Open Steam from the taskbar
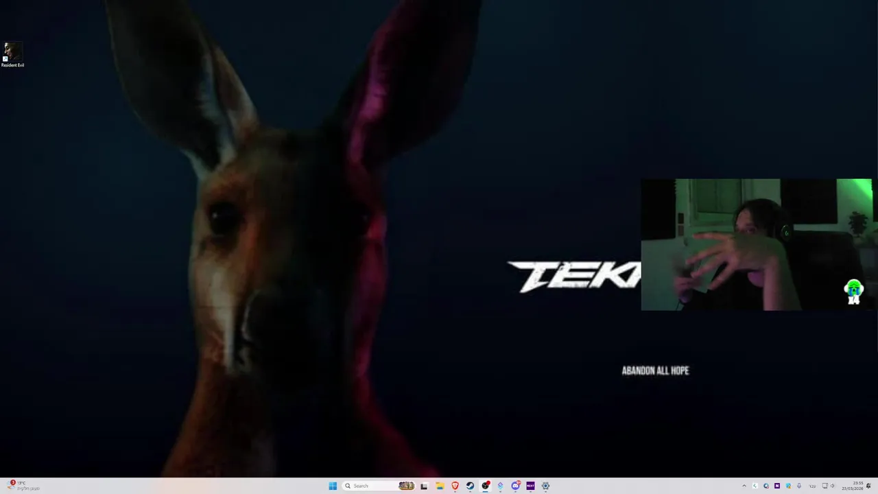 coord(470,486)
